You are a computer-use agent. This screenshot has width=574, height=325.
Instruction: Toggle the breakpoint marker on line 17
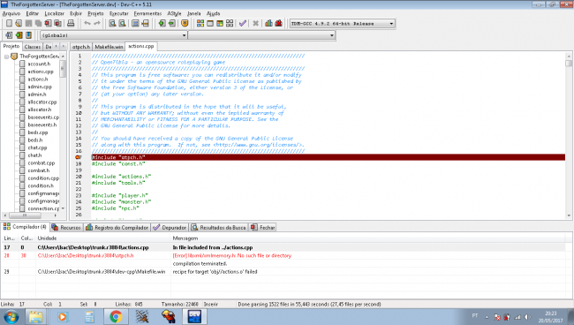[78, 157]
